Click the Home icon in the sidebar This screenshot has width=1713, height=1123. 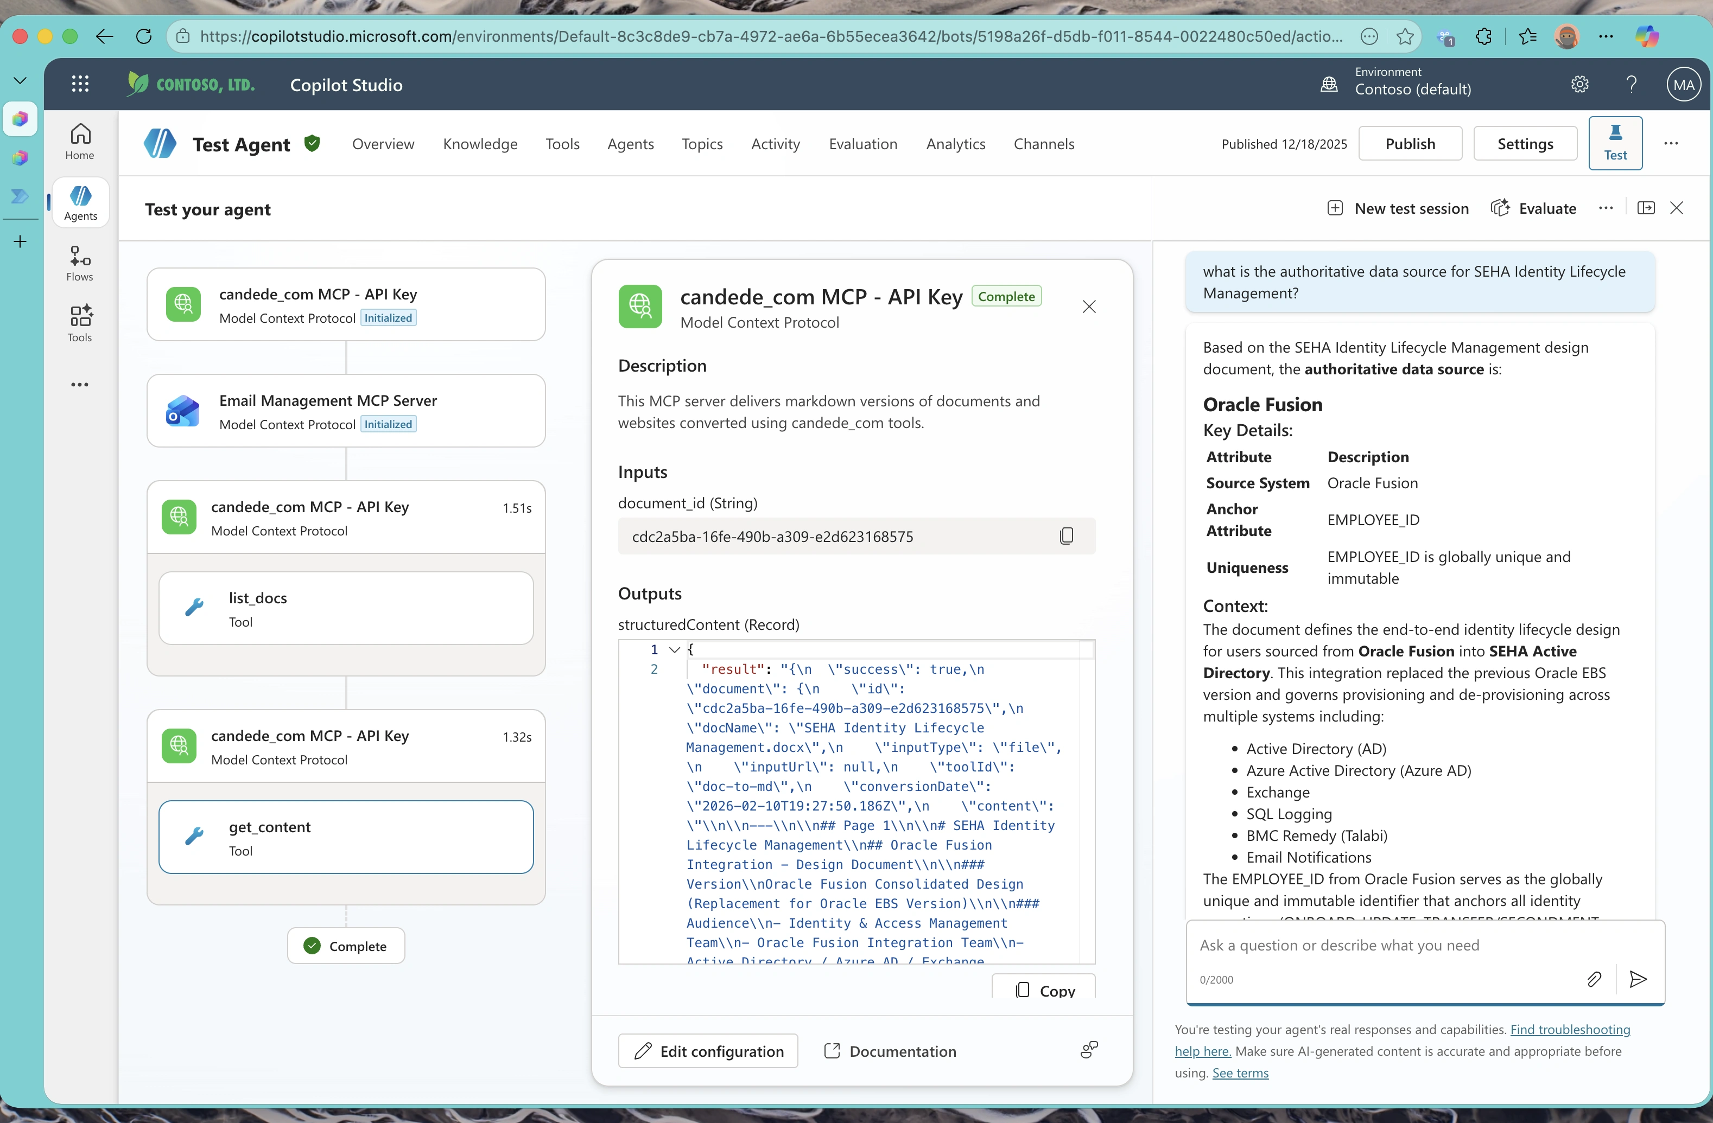(x=79, y=139)
